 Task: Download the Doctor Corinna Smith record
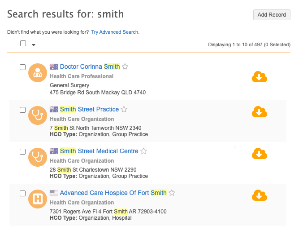(x=259, y=77)
